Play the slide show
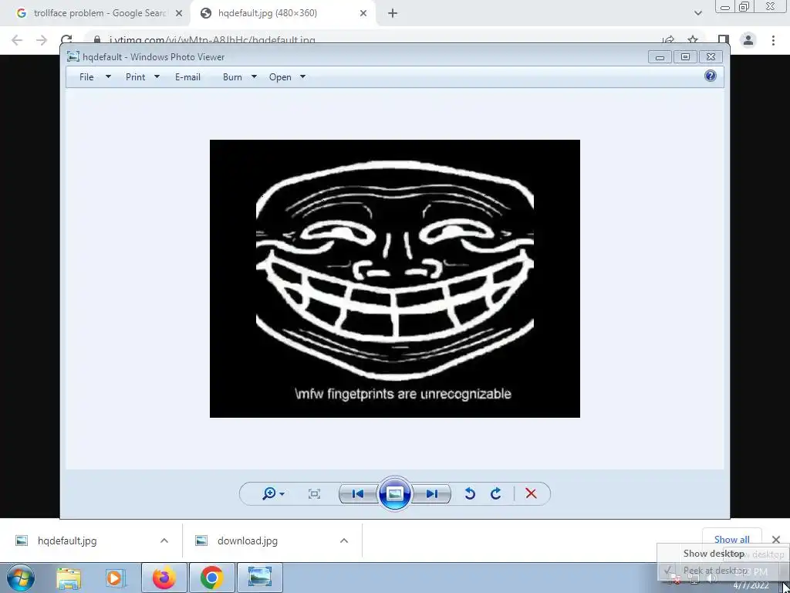790x593 pixels. 394,493
